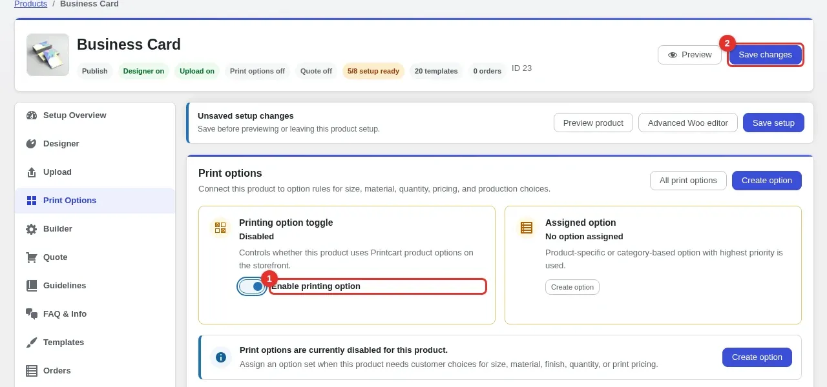This screenshot has width=827, height=387.
Task: Click the Print Options grid icon
Action: coord(32,201)
